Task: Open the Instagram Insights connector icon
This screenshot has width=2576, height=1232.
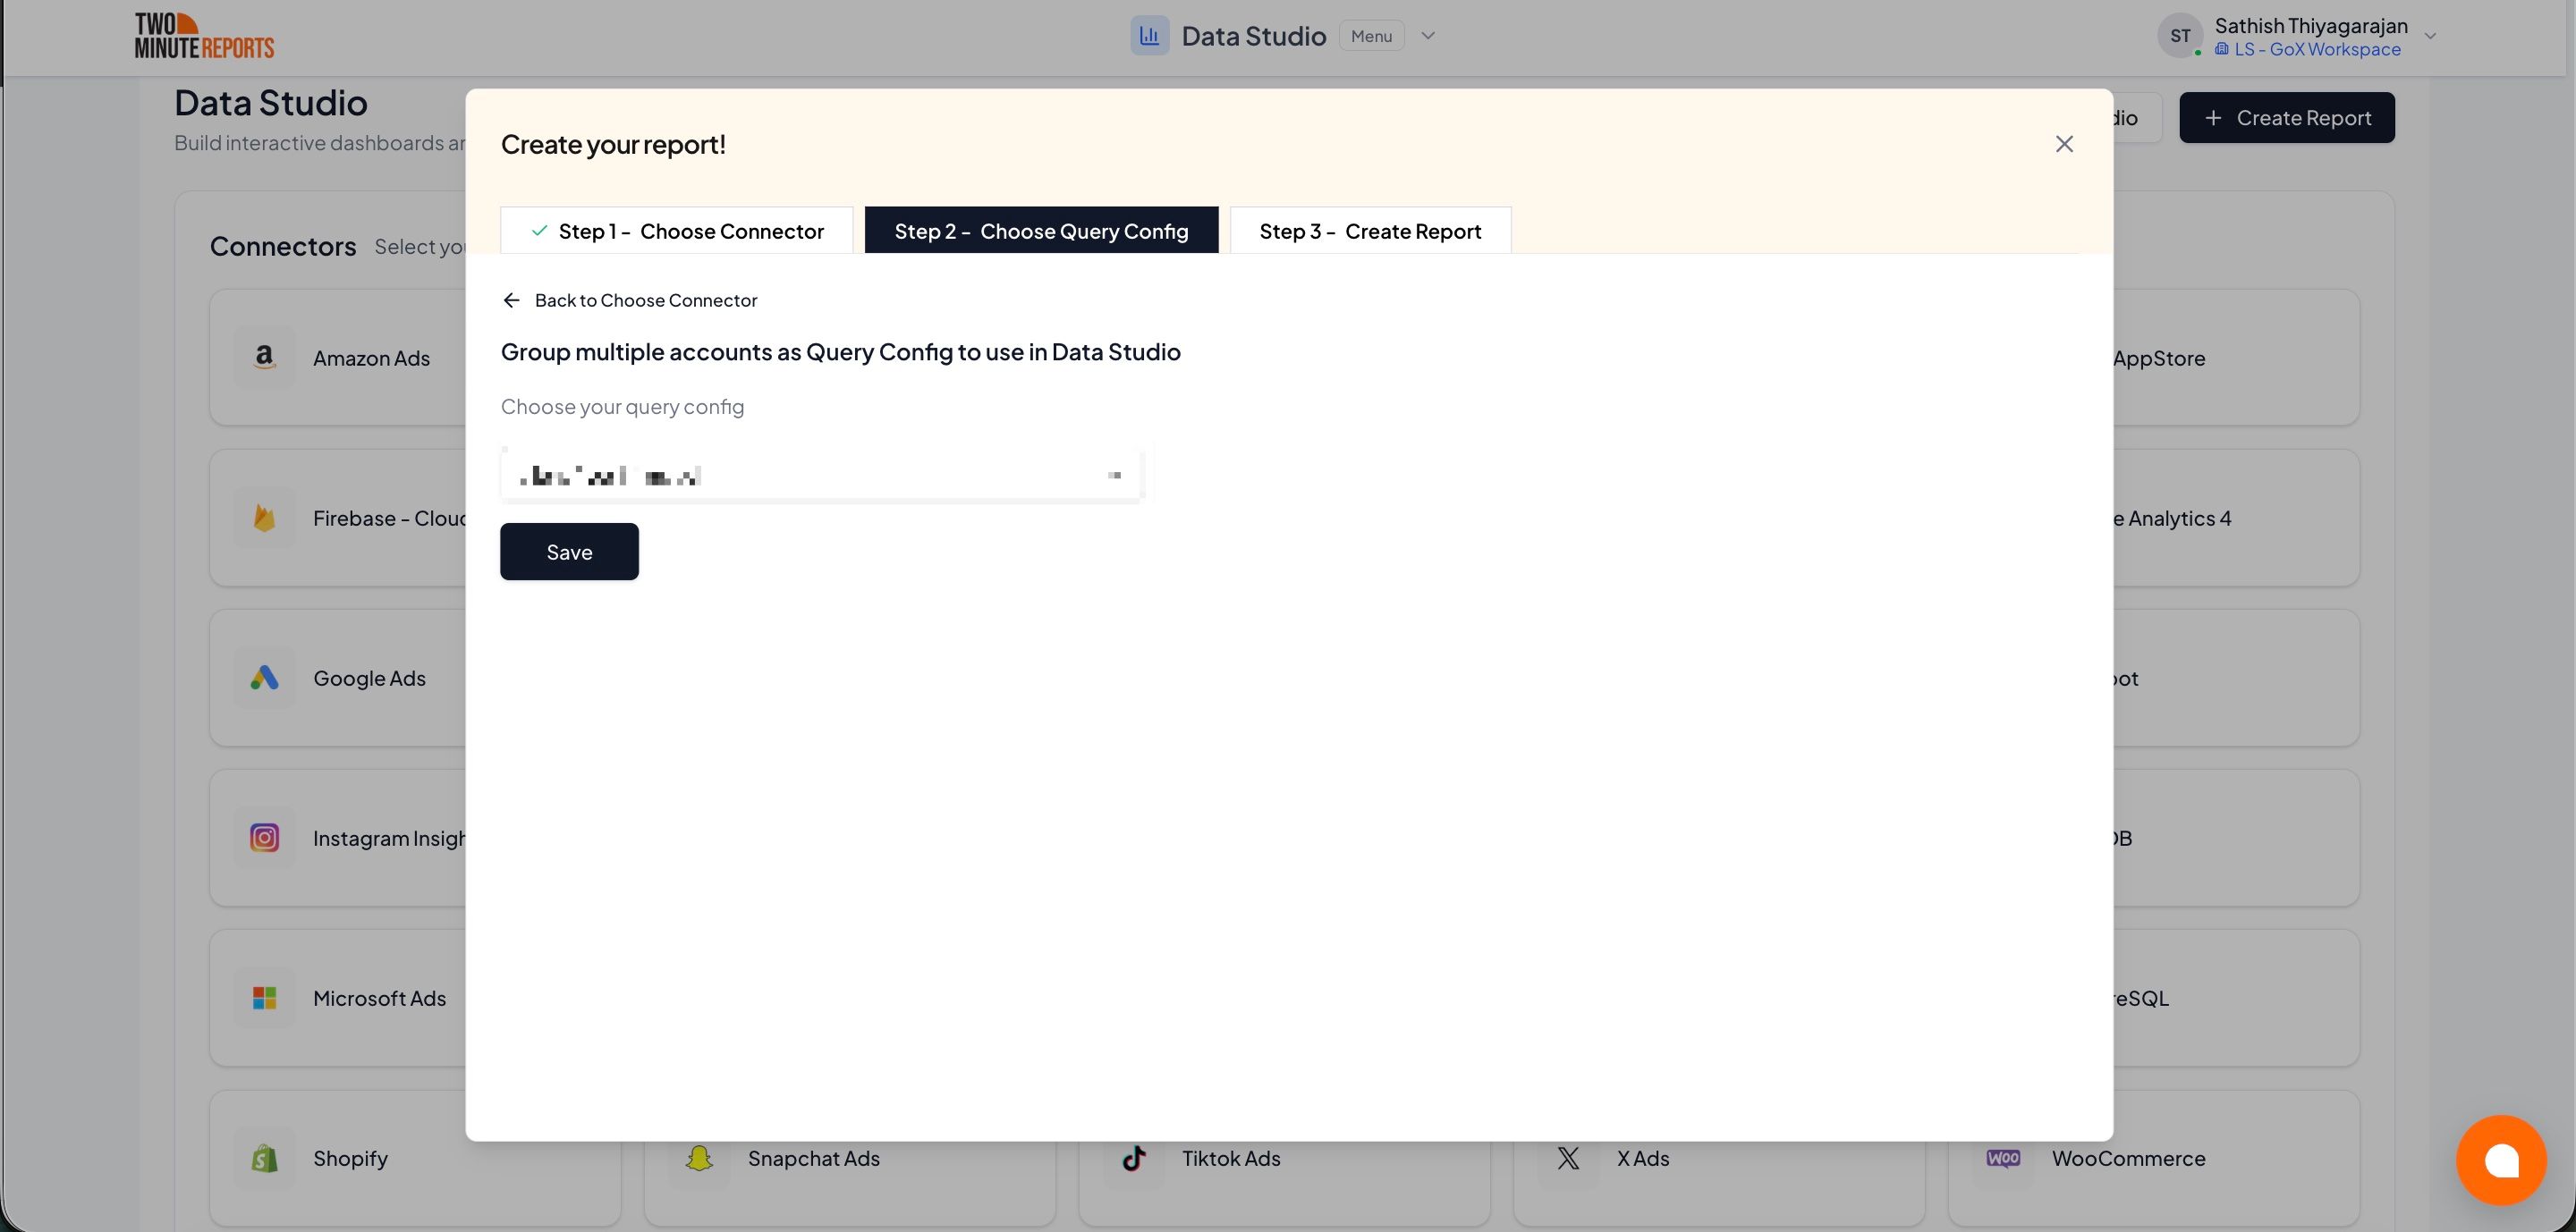Action: (264, 838)
